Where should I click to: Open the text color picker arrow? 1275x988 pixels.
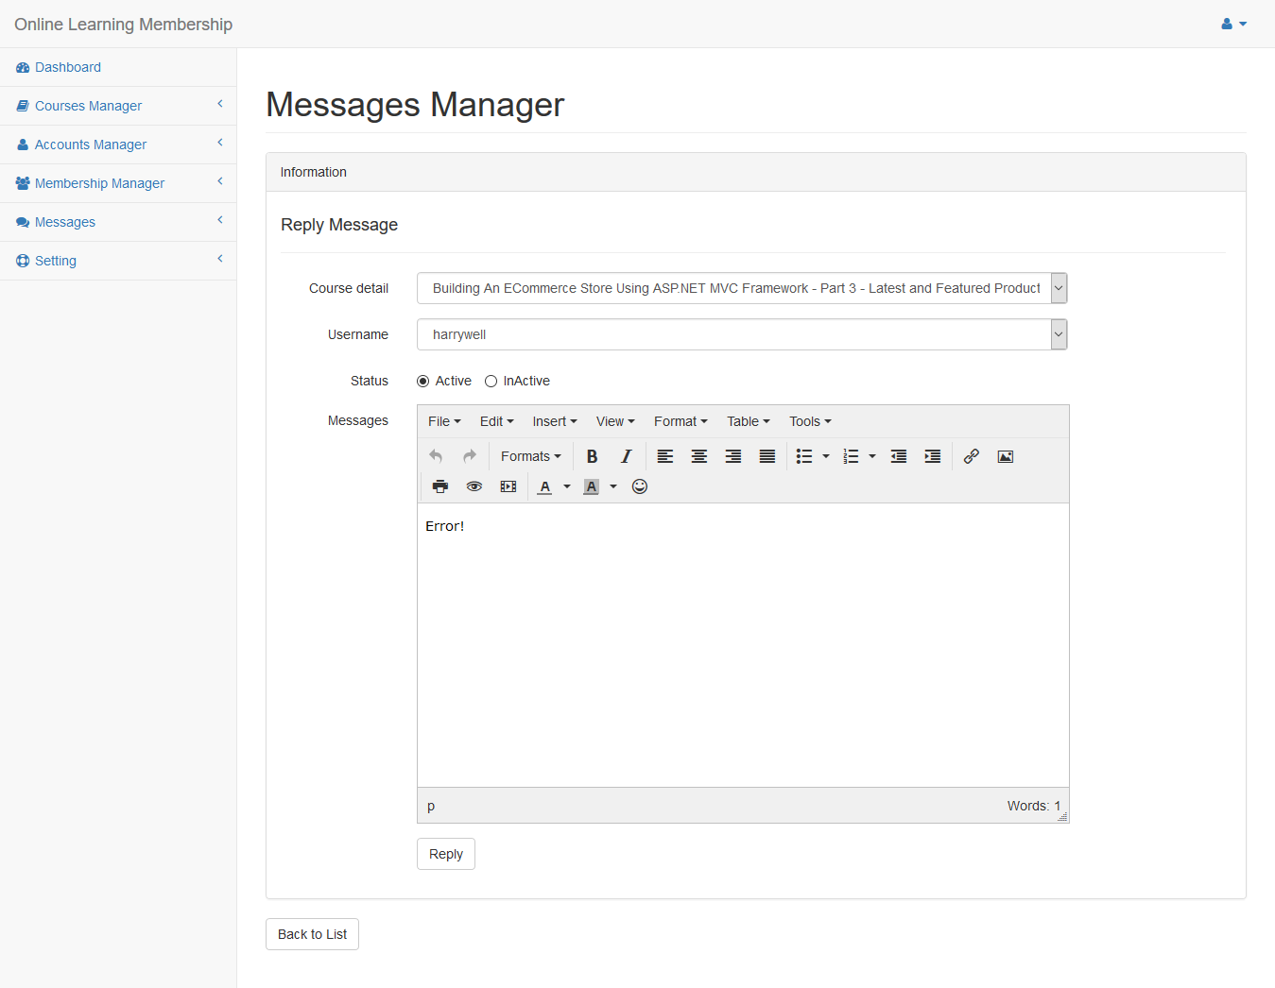coord(567,486)
